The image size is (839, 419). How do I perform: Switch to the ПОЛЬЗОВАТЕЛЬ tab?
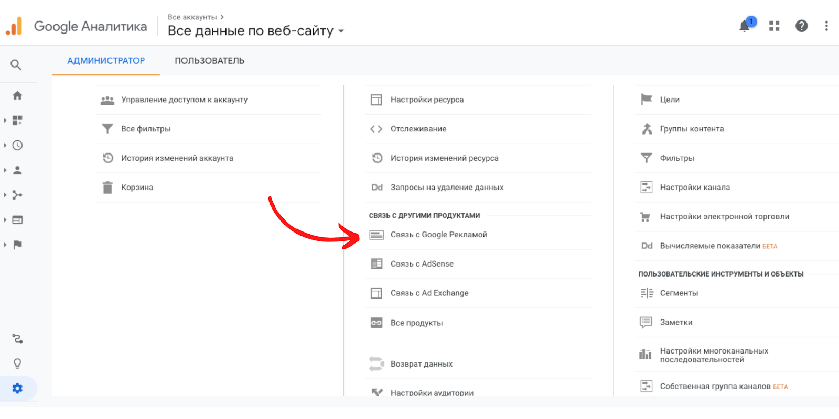pos(209,61)
